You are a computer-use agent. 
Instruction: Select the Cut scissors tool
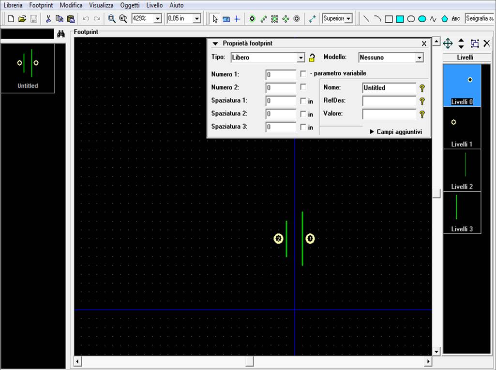[48, 19]
